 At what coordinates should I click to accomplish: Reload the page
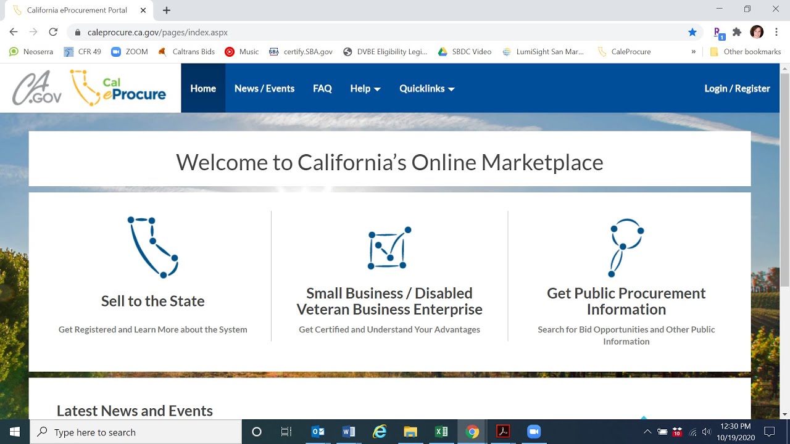point(53,32)
